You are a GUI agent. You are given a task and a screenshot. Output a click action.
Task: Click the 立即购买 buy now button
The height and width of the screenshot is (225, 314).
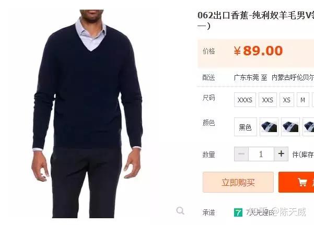coord(238,182)
